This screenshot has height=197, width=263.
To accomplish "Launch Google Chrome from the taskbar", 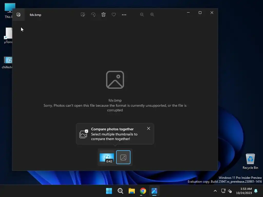I will point(143,191).
